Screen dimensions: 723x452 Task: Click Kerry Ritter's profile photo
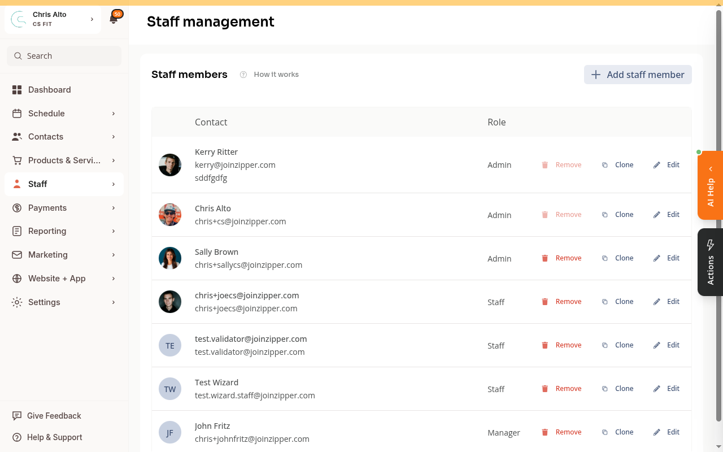(x=170, y=165)
